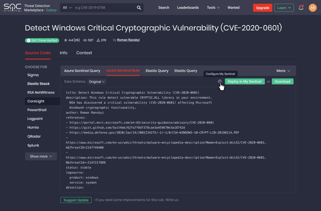321x211 pixels.
Task: Expand Show more platforms list
Action: pyautogui.click(x=41, y=156)
